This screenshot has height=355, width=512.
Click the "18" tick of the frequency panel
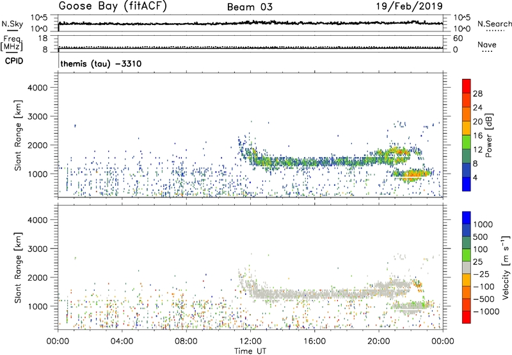click(43, 38)
